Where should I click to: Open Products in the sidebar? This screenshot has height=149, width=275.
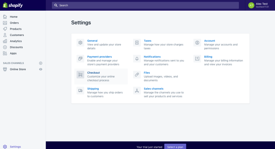coord(15,29)
